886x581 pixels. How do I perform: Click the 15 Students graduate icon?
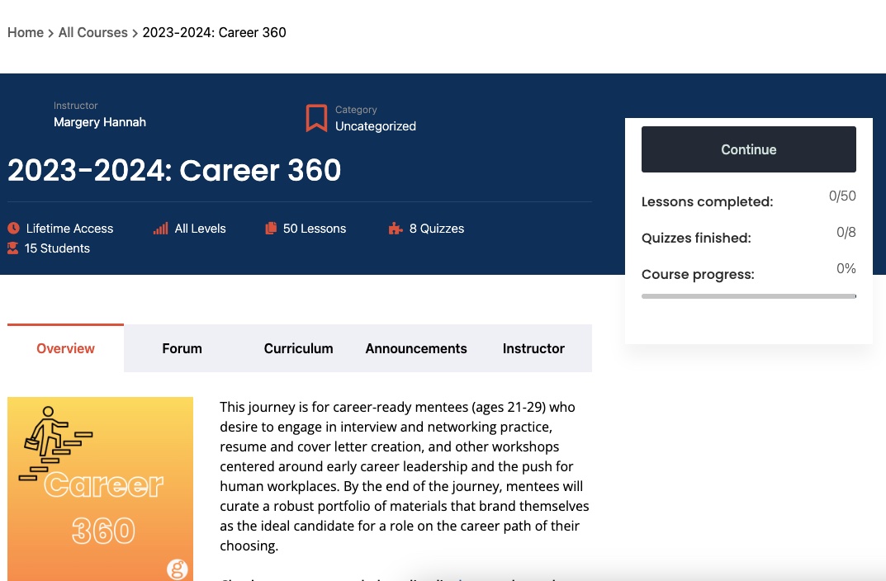(x=13, y=248)
